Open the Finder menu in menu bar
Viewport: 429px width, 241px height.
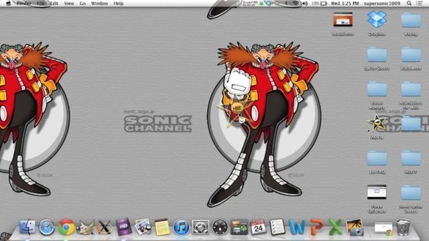coord(24,3)
